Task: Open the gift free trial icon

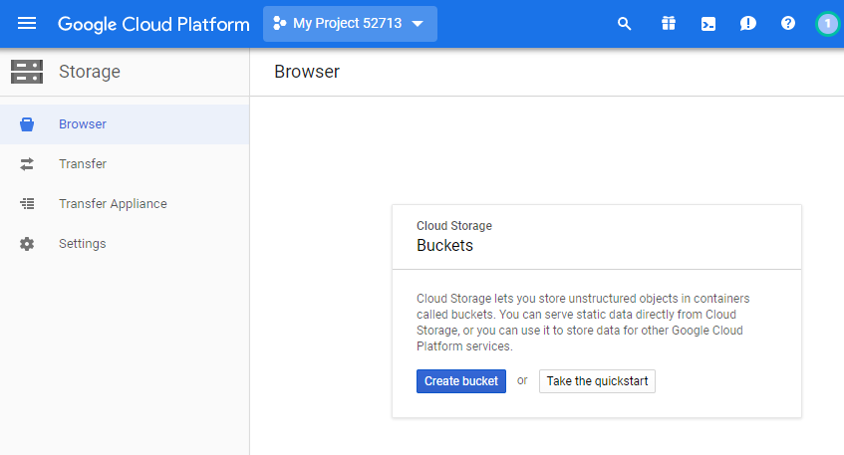Action: [x=668, y=24]
